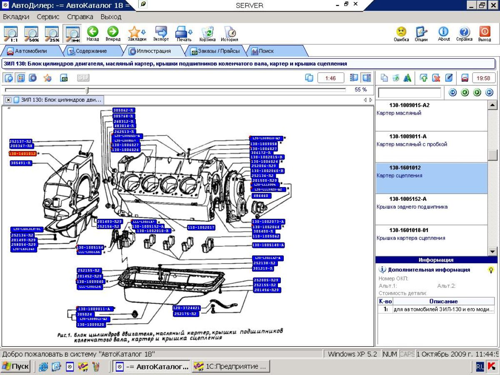Toggle the first illustration view mode button
The image size is (500, 375).
click(x=8, y=78)
